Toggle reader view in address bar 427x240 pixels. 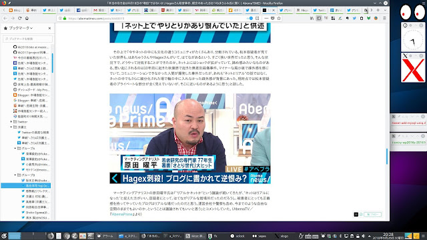pyautogui.click(x=257, y=18)
